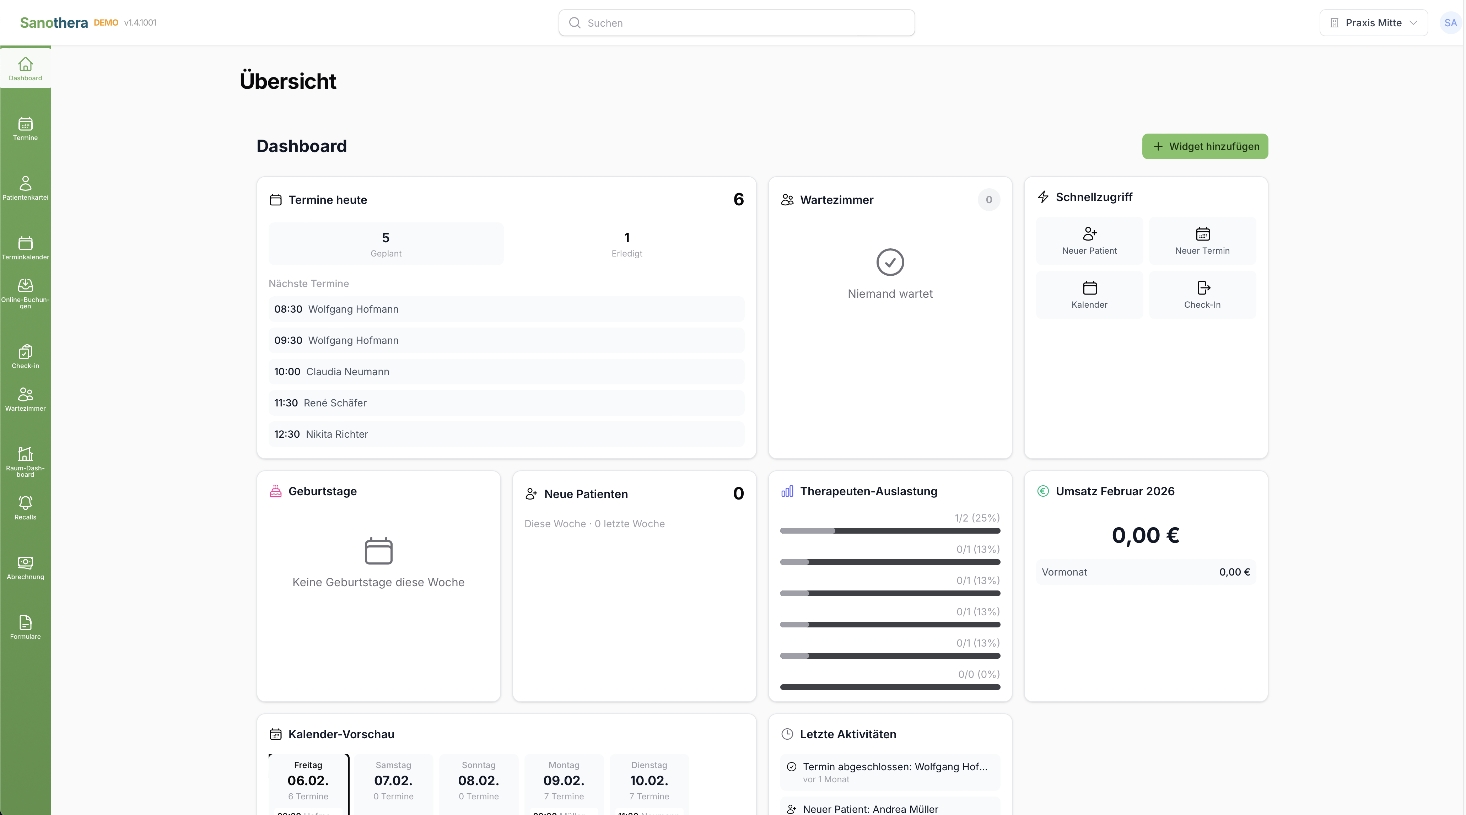Open the Termin abgeschlossen: Wolfgang Hof... activity
Viewport: 1466px width, 815px height.
click(x=890, y=772)
